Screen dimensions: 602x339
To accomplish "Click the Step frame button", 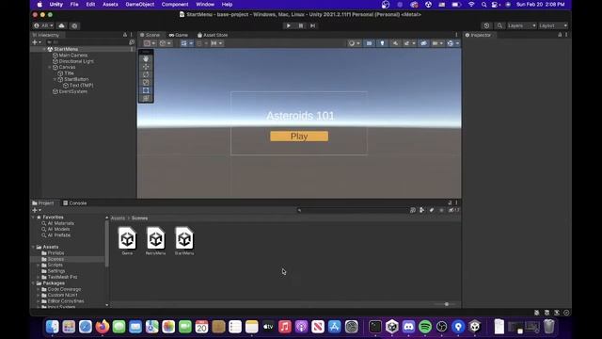I will 313,25.
